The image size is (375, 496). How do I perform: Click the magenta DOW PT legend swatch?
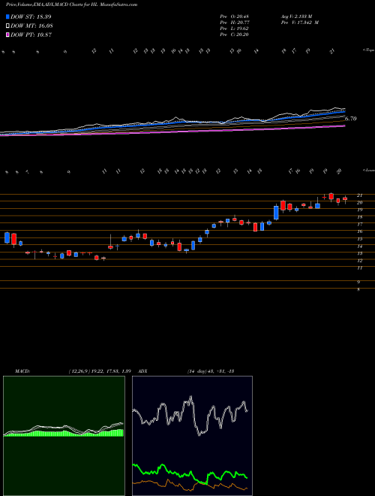[8, 35]
